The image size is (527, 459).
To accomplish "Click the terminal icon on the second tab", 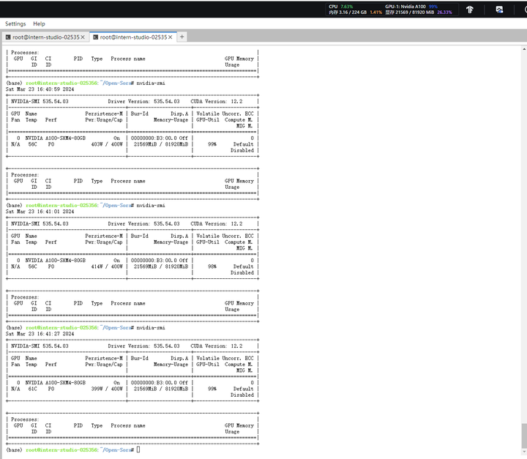I will click(95, 37).
